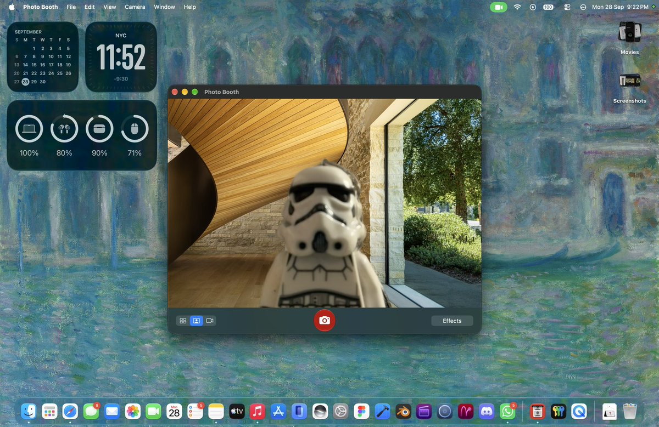Click the green camera-in-use indicator in menu bar
The height and width of the screenshot is (427, 659).
coord(499,7)
